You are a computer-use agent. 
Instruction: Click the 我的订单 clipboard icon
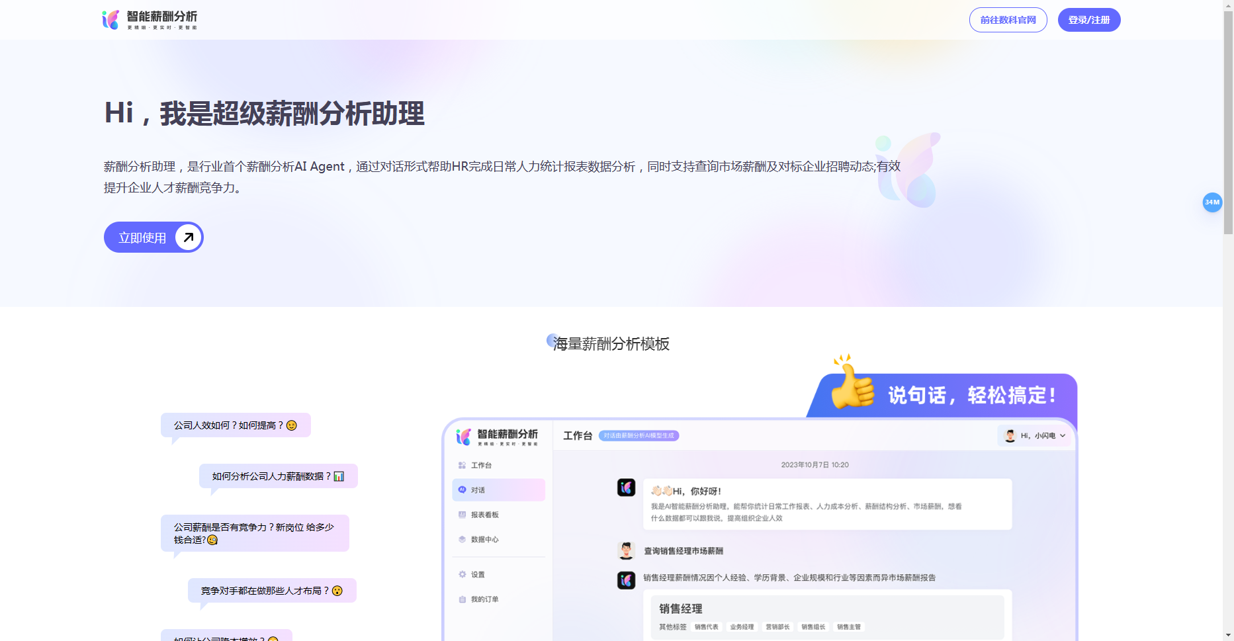[x=462, y=599]
